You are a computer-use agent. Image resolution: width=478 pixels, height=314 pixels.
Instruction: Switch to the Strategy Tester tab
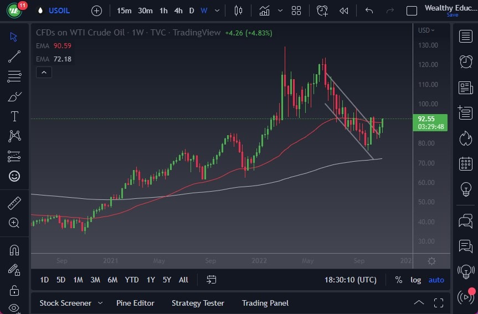click(x=198, y=303)
